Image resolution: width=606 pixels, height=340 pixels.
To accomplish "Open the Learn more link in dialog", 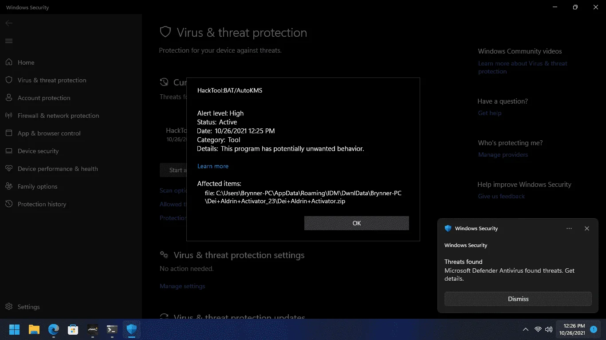I will point(213,166).
